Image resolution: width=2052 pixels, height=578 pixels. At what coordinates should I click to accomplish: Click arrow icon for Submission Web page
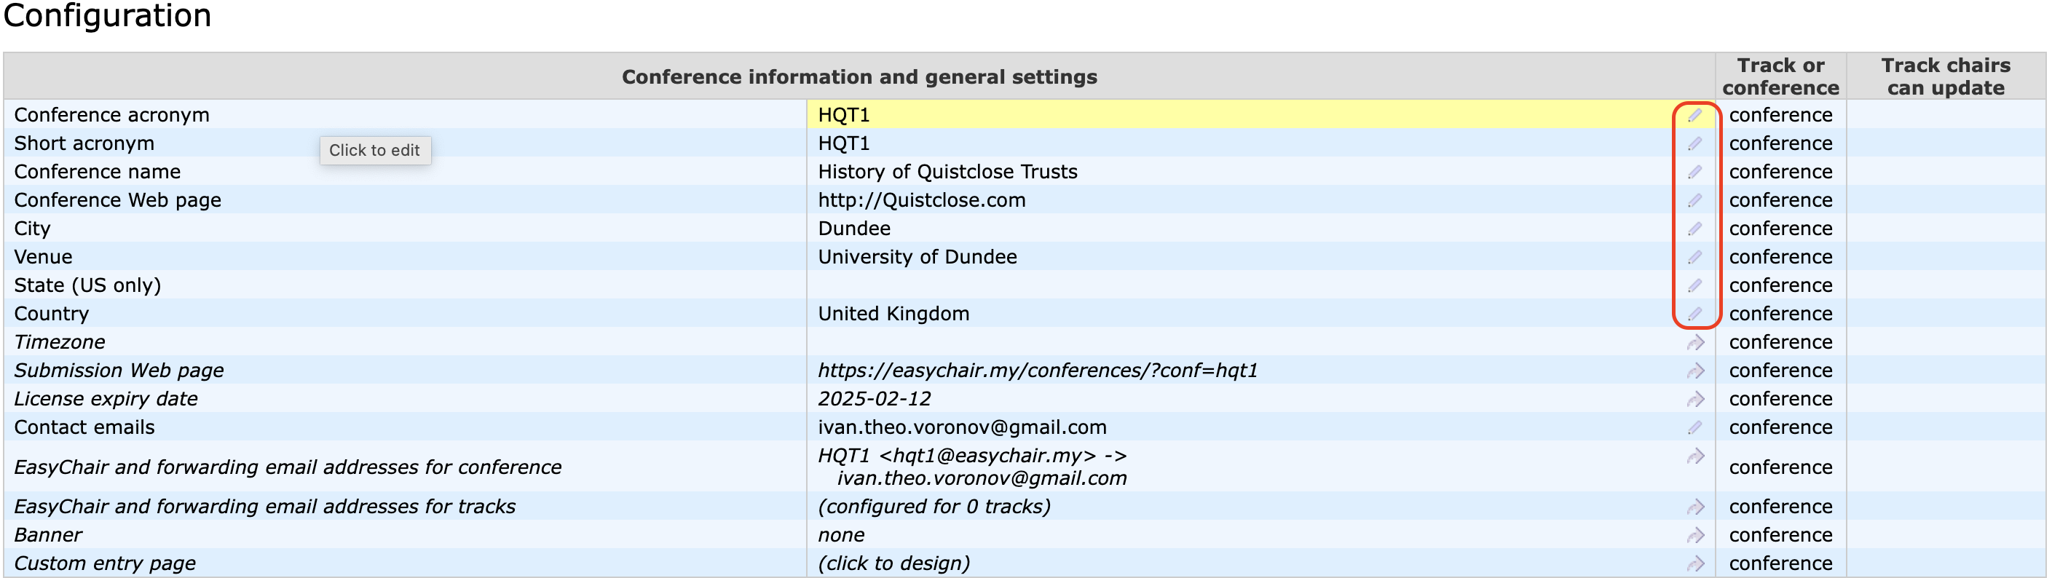coord(1695,371)
